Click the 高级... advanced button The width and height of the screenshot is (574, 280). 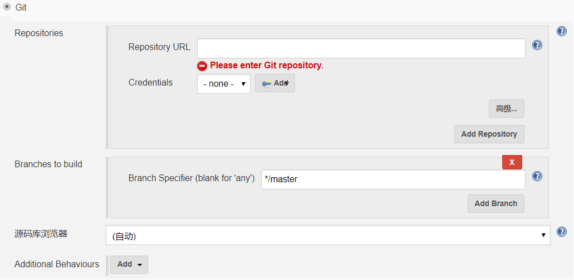[506, 109]
